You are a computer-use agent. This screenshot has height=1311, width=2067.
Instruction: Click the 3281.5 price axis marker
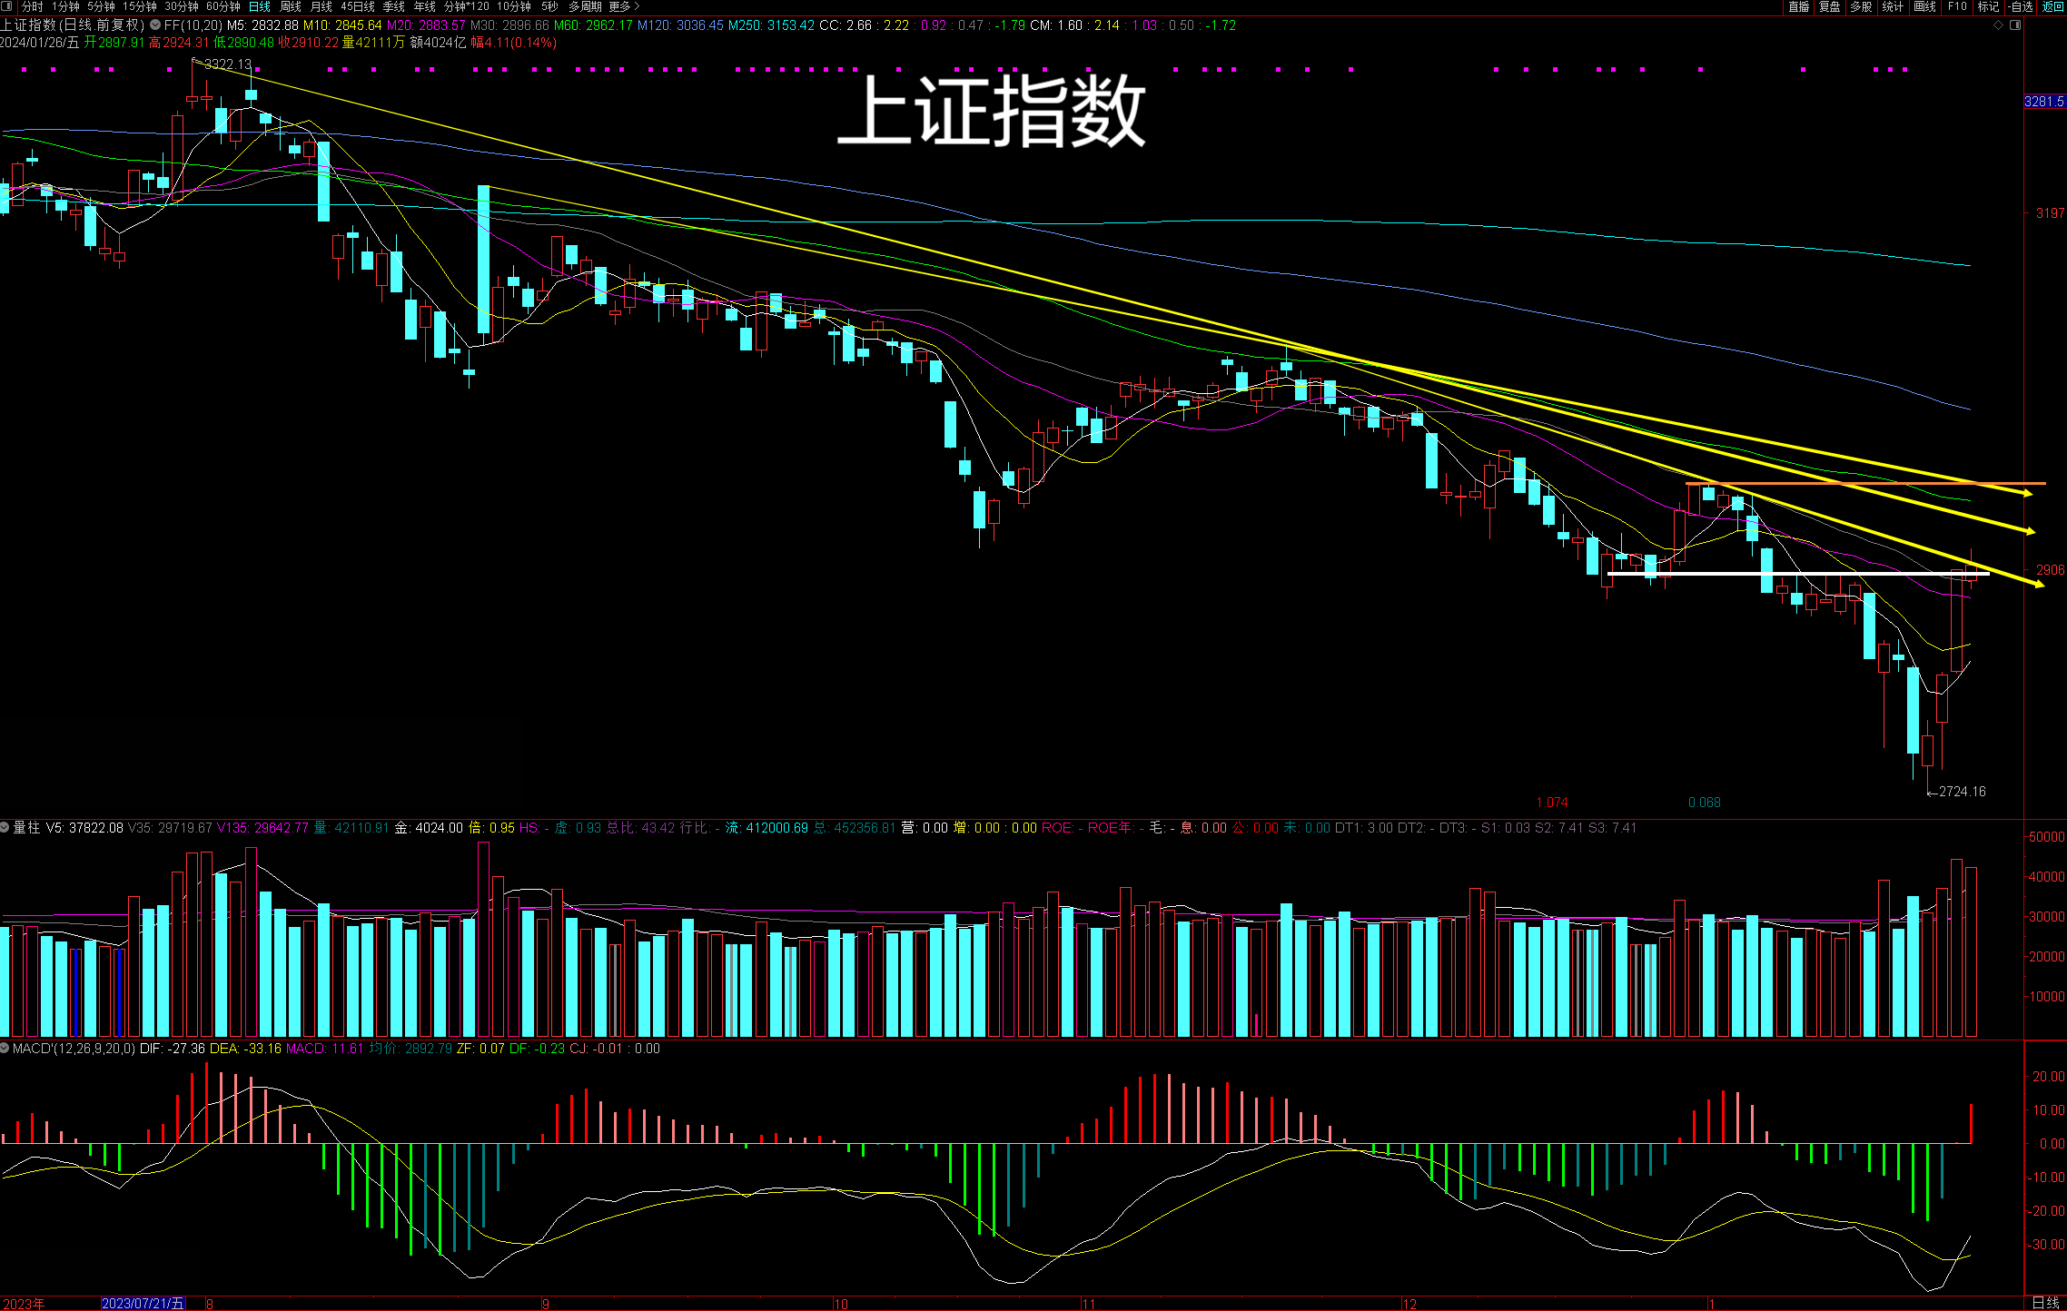pos(2044,102)
